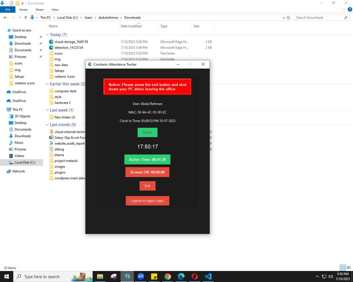Open Zoom from the taskbar
353x282 pixels.
(141, 276)
